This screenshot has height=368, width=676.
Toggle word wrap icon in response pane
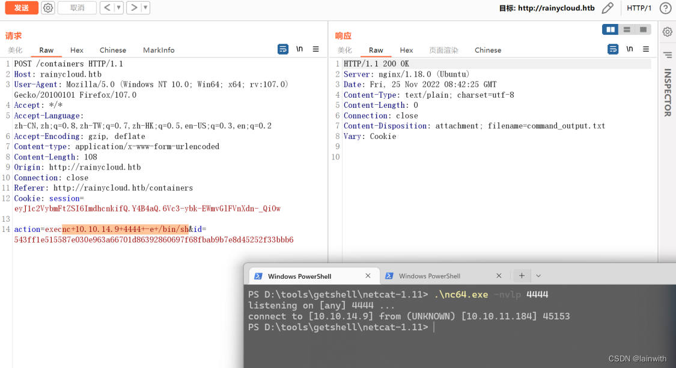[613, 49]
